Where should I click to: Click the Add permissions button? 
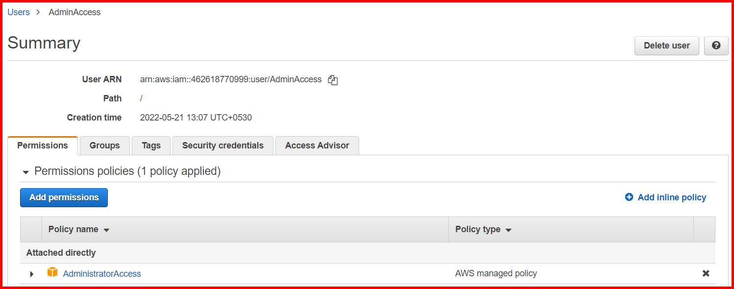pyautogui.click(x=64, y=197)
